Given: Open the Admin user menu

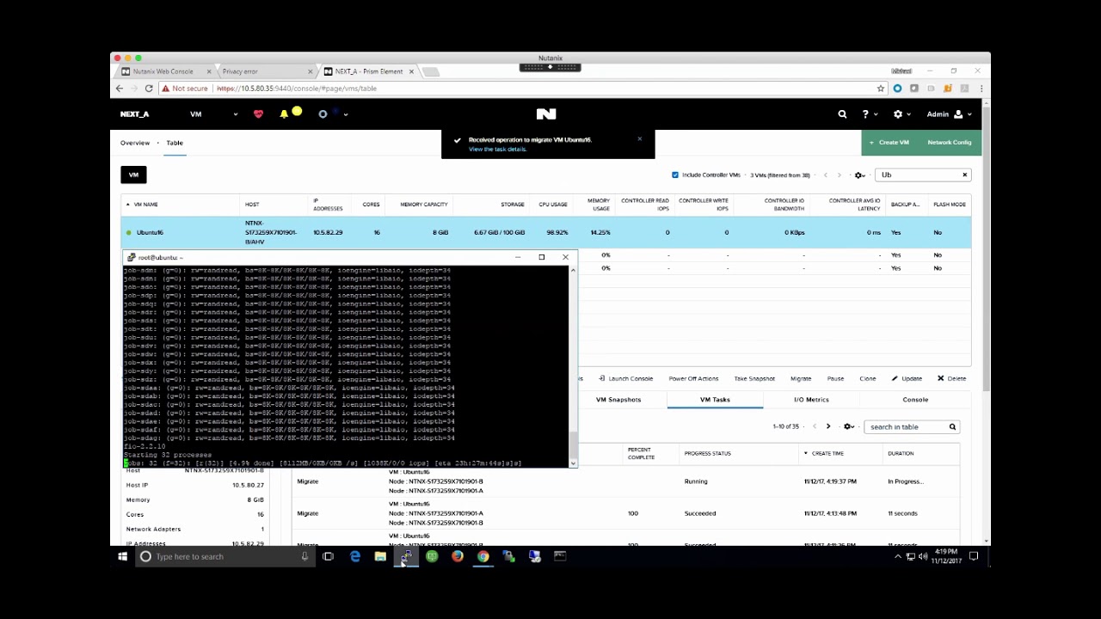Looking at the screenshot, I should 949,113.
